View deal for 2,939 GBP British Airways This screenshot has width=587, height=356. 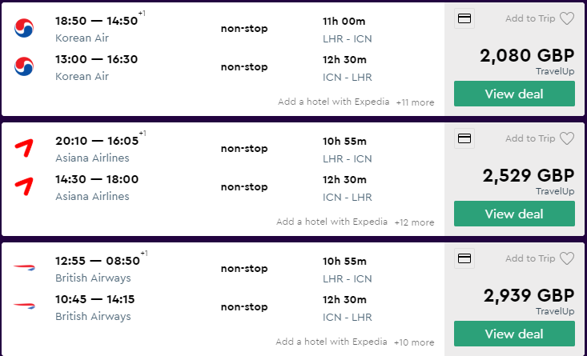pyautogui.click(x=514, y=334)
